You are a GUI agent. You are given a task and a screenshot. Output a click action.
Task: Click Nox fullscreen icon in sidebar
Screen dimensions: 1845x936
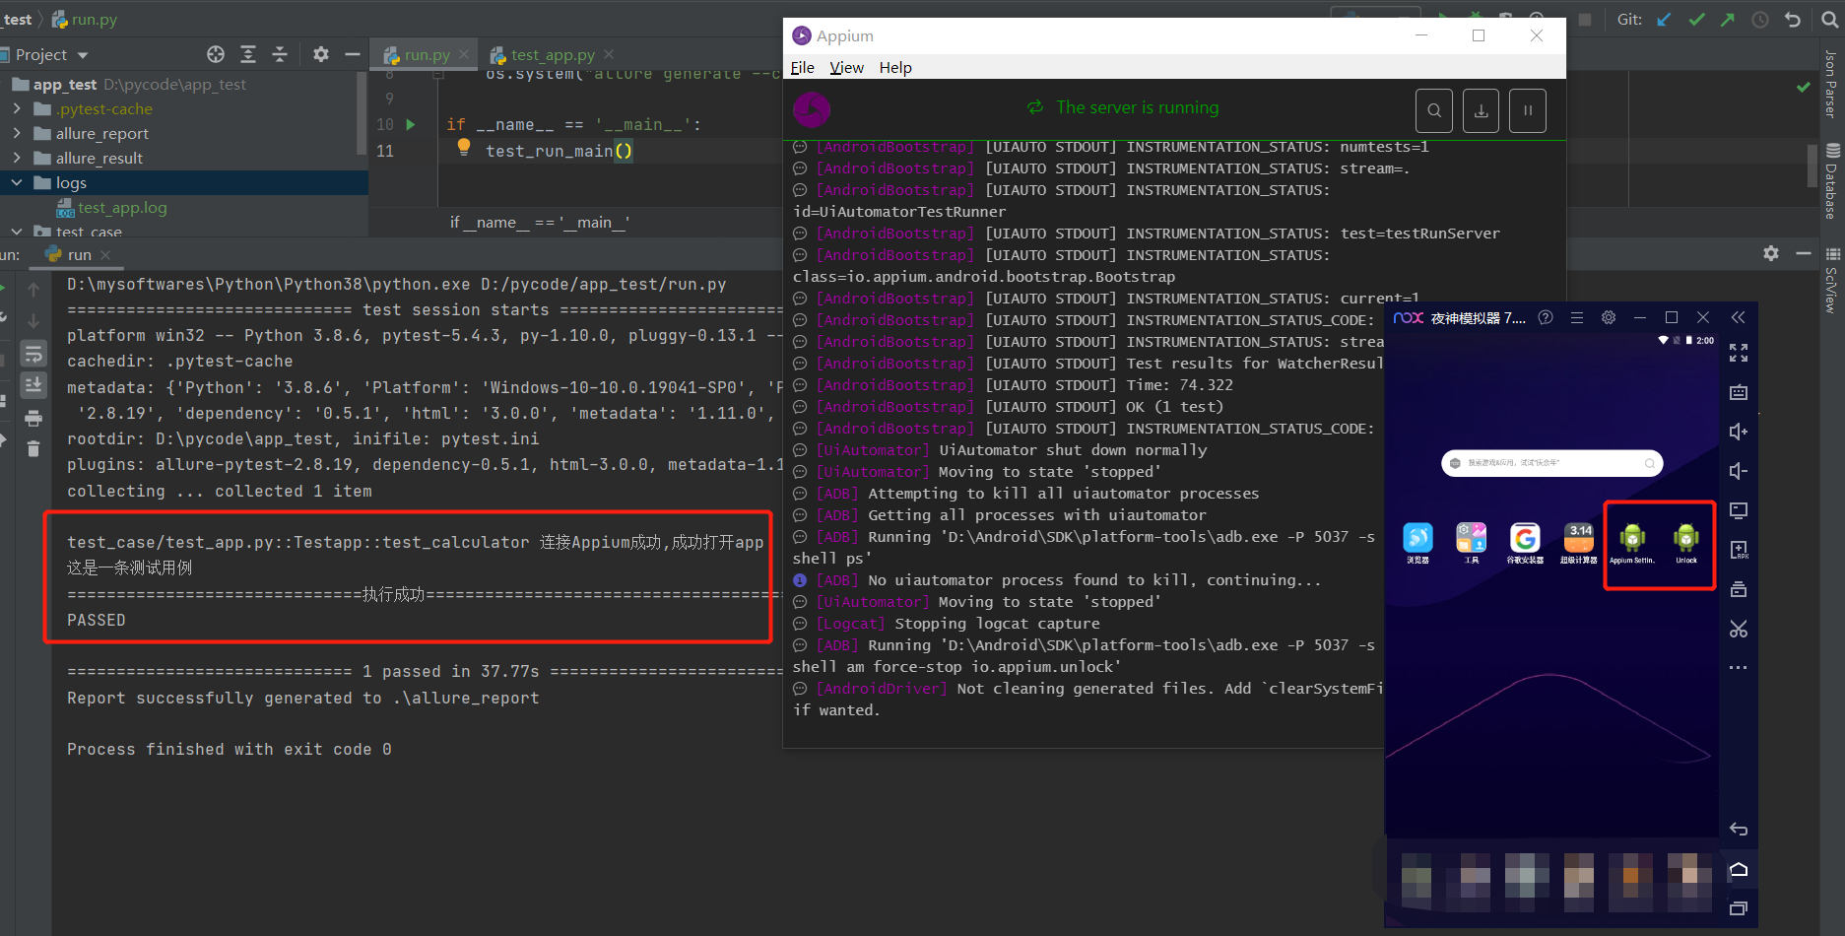(1739, 353)
